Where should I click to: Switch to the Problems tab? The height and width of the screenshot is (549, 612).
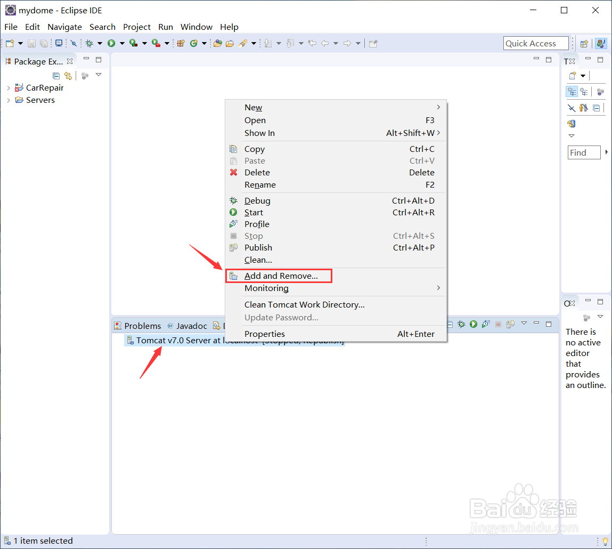pos(138,326)
